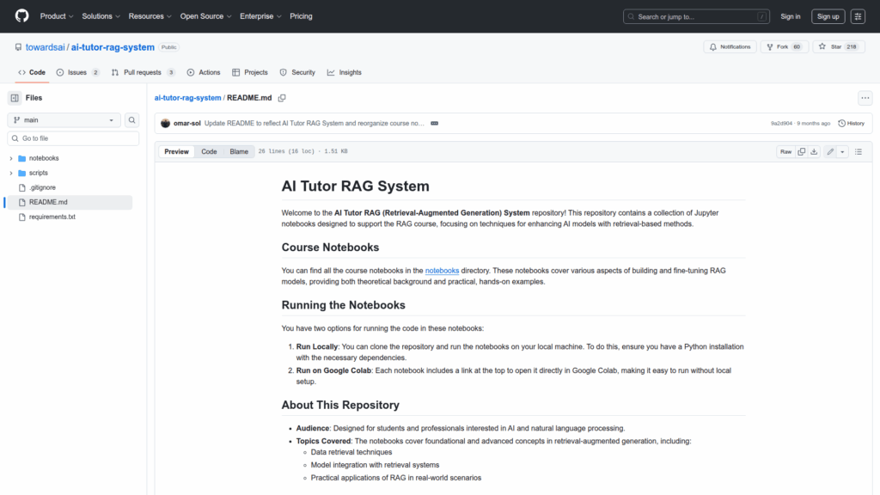Select README.md in the file tree
Viewport: 880px width, 495px height.
[x=70, y=202]
